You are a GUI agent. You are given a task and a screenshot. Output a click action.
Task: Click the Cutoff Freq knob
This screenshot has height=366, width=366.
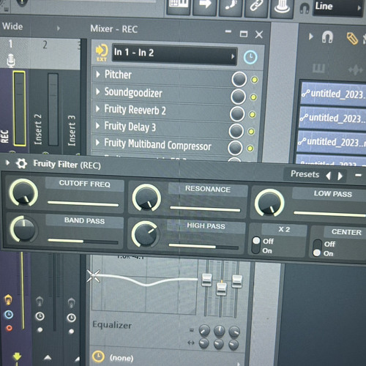tap(23, 193)
